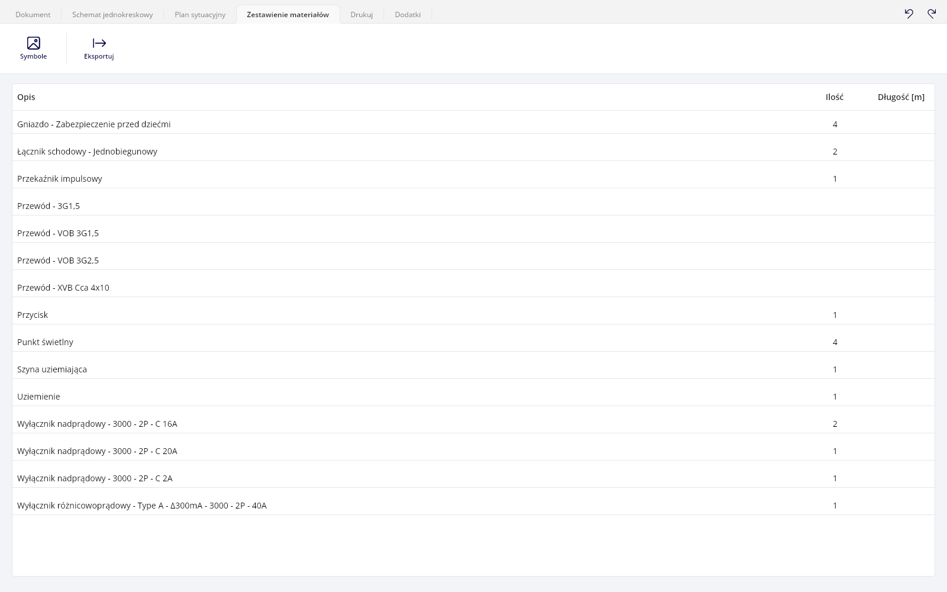Viewport: 947px width, 592px height.
Task: Click the Ilość column header
Action: click(835, 97)
